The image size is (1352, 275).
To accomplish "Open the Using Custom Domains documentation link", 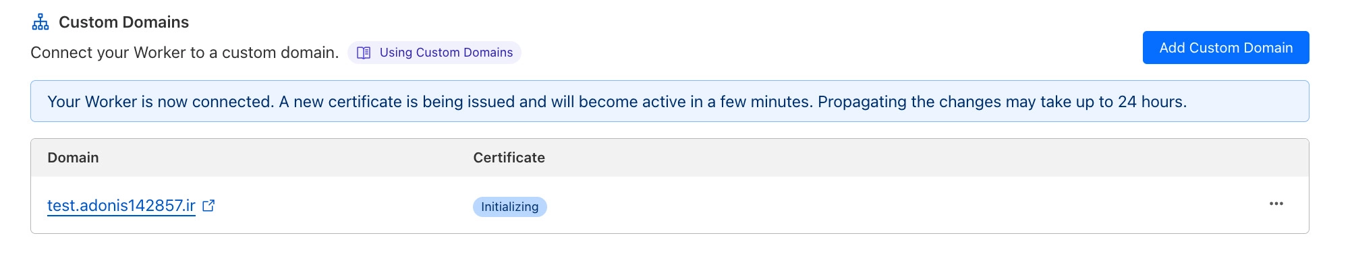I will (x=445, y=53).
